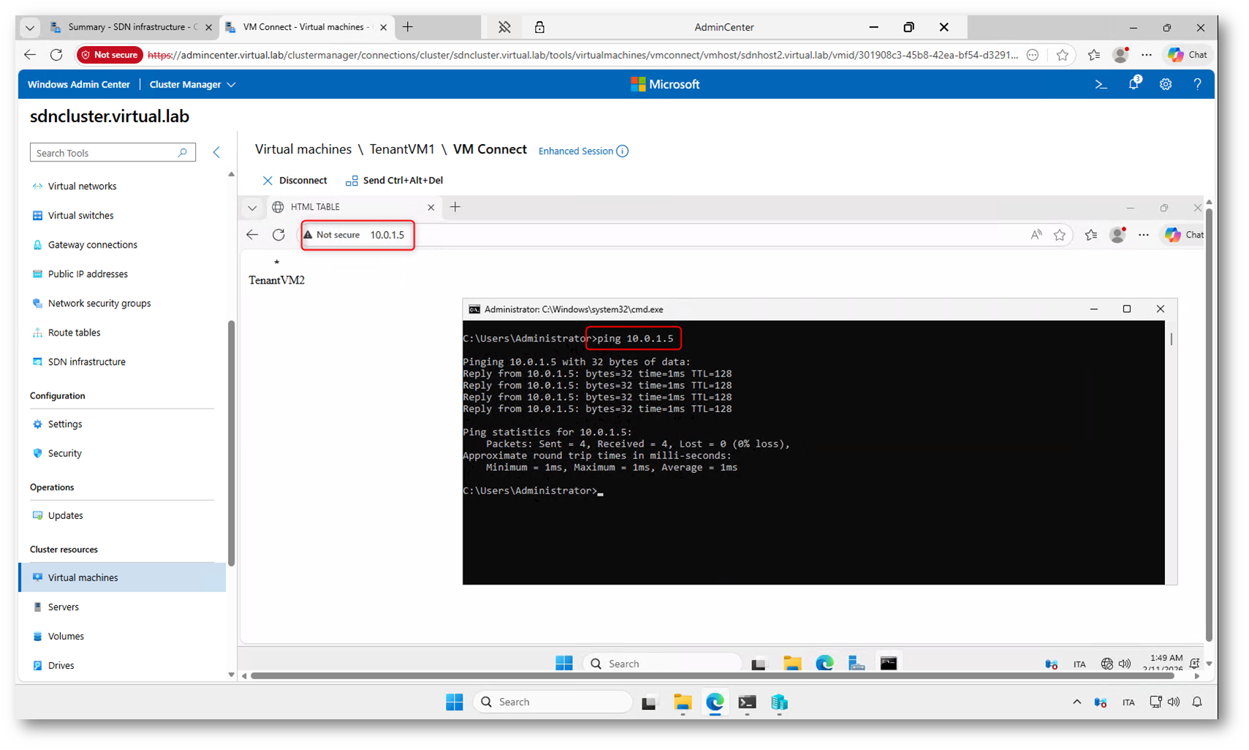Collapse the tools sidebar panel
The height and width of the screenshot is (750, 1249).
coord(216,152)
